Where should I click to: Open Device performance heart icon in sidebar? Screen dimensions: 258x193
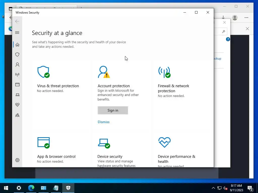17,105
